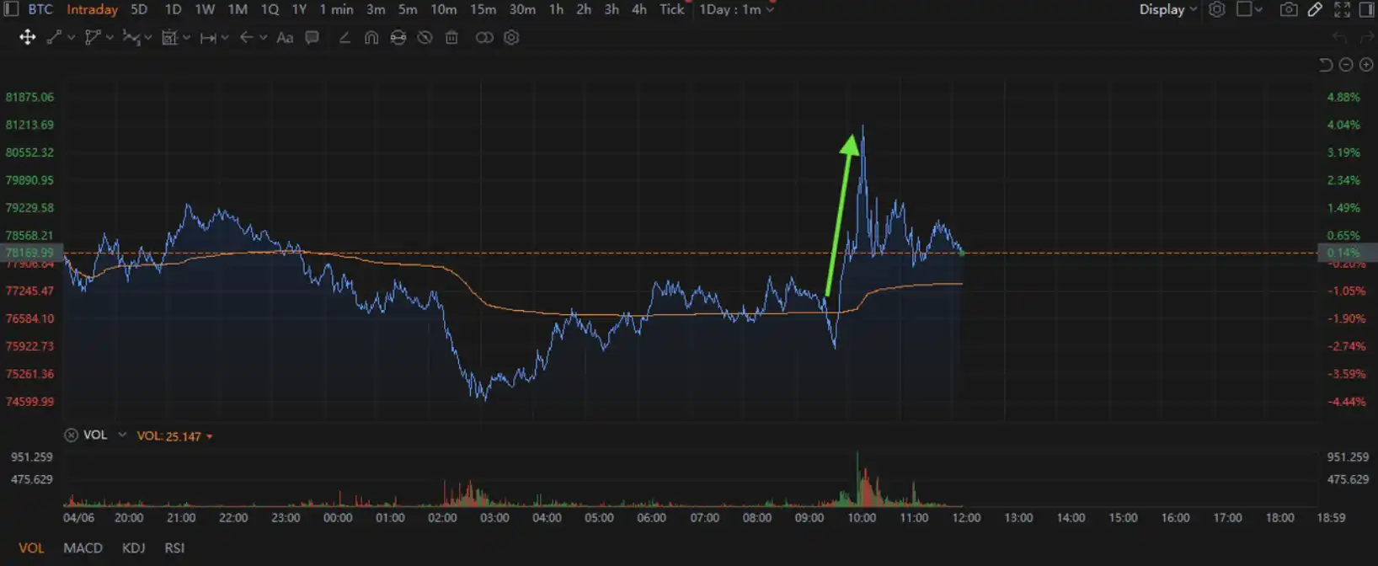Select the 1W timeframe tab
Screen dimensions: 1378x566
pyautogui.click(x=205, y=9)
